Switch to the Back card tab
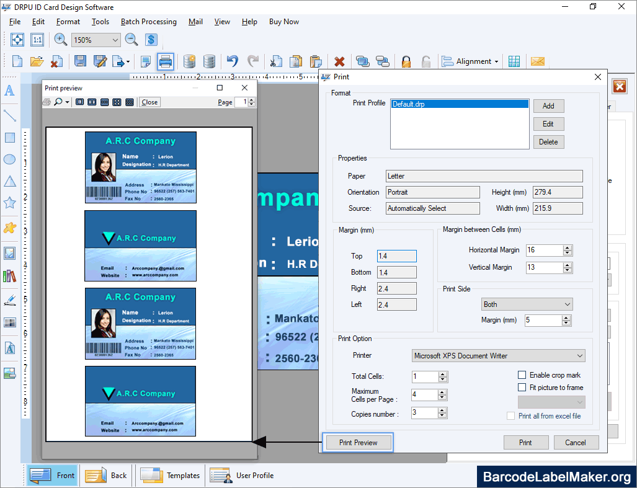The image size is (637, 488). (105, 475)
